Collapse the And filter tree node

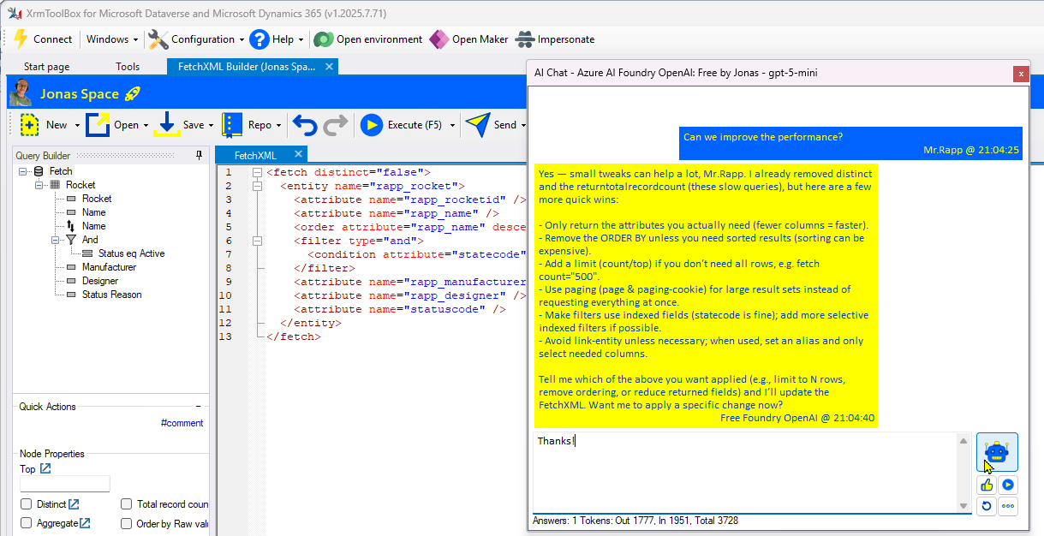point(55,240)
